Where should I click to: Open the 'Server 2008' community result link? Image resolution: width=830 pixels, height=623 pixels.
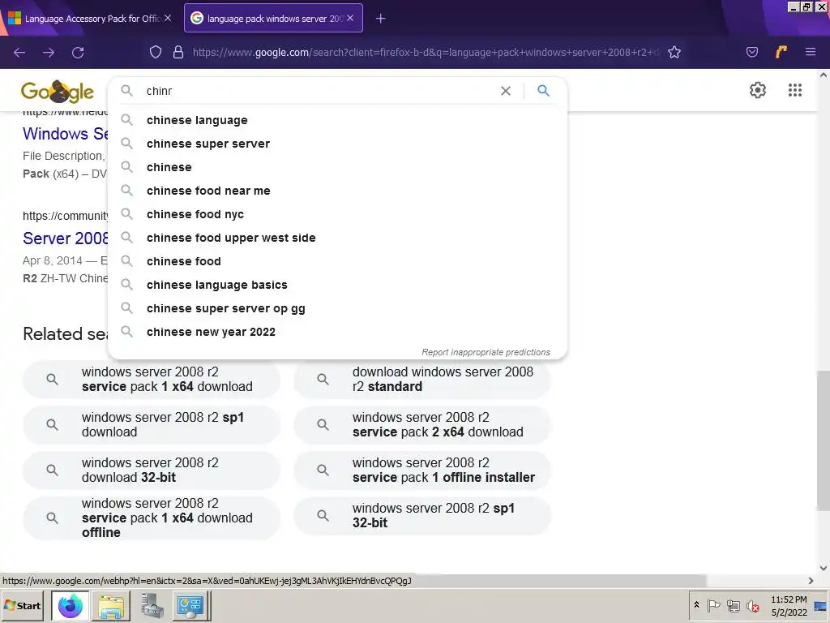(x=66, y=238)
